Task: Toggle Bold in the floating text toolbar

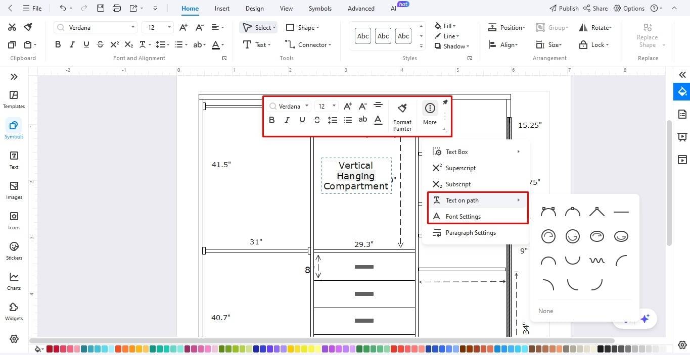Action: point(272,120)
